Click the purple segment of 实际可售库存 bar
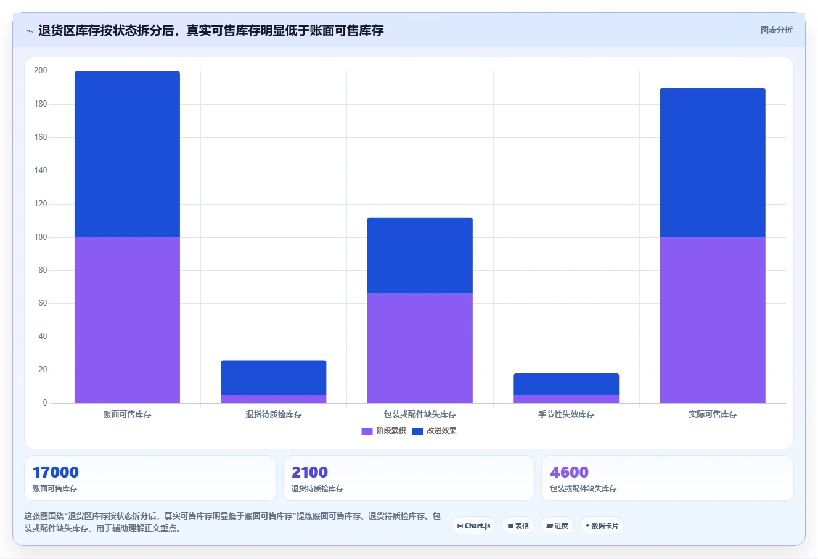 tap(713, 320)
